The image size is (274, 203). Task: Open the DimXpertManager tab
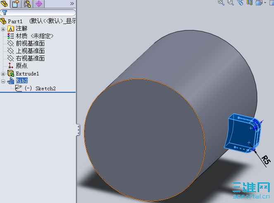39,4
